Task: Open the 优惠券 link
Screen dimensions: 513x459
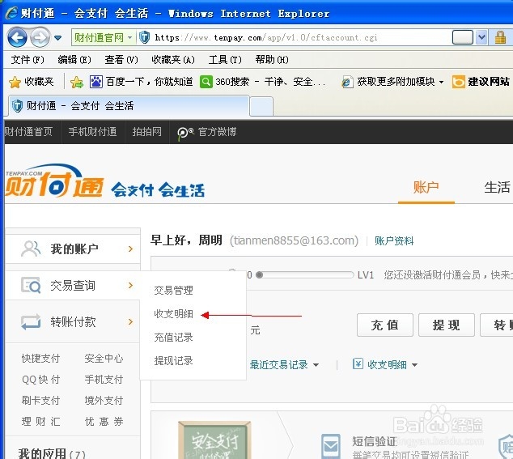Action: (x=104, y=421)
